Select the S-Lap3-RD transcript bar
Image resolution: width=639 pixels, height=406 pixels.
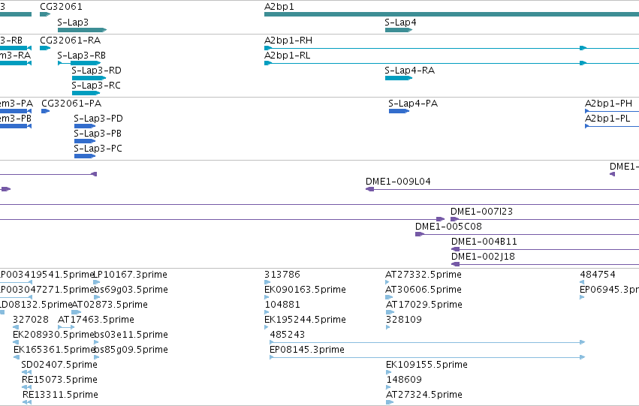pyautogui.click(x=89, y=78)
